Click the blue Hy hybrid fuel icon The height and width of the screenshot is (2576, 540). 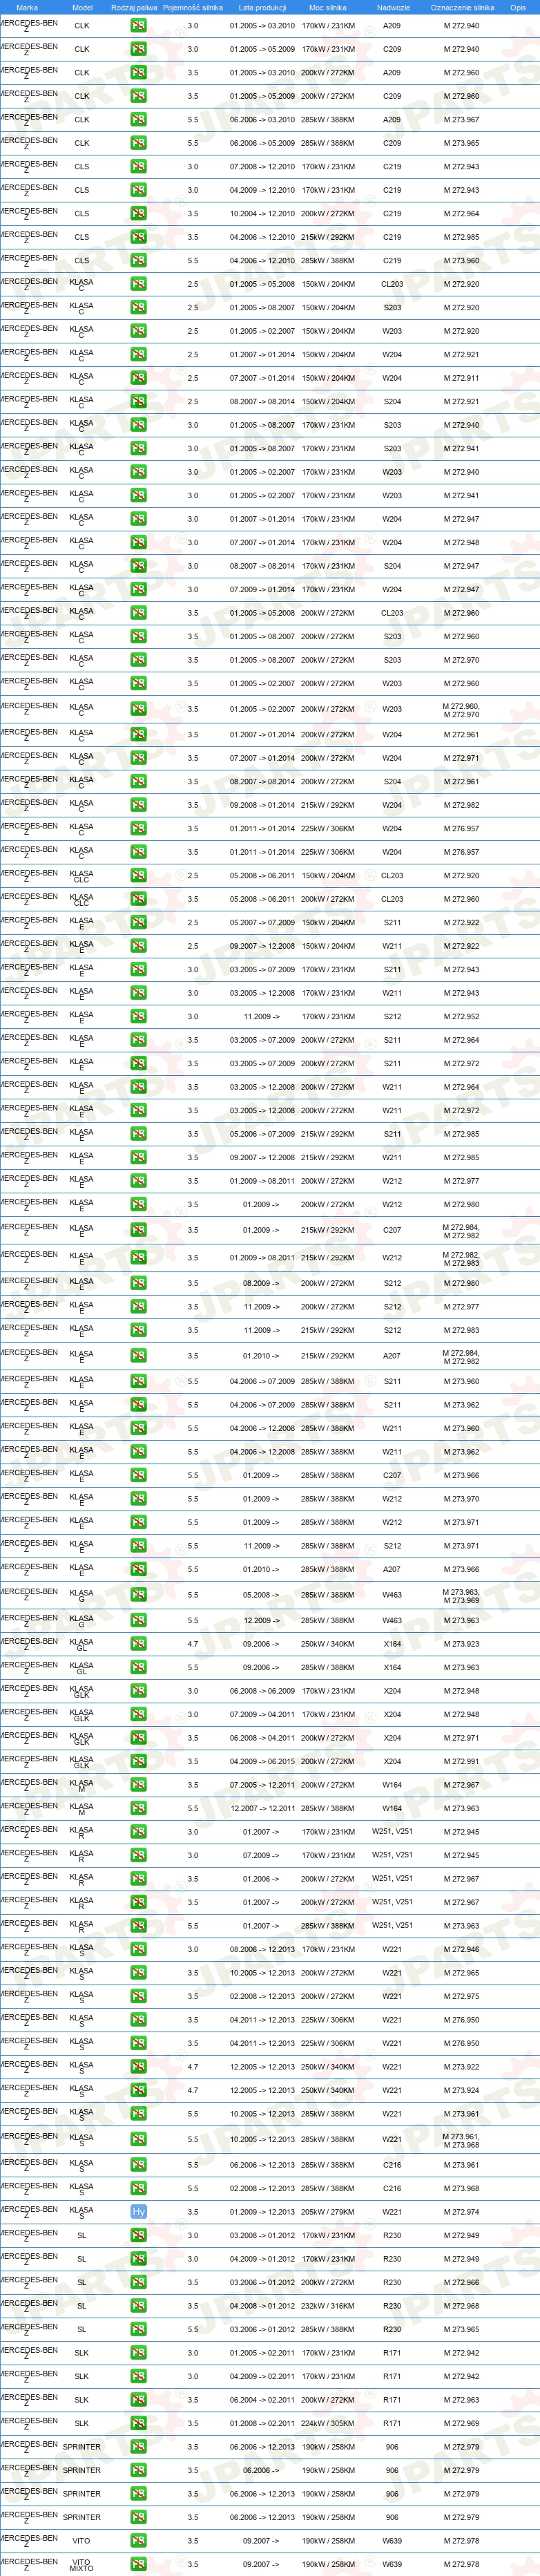(x=138, y=2212)
